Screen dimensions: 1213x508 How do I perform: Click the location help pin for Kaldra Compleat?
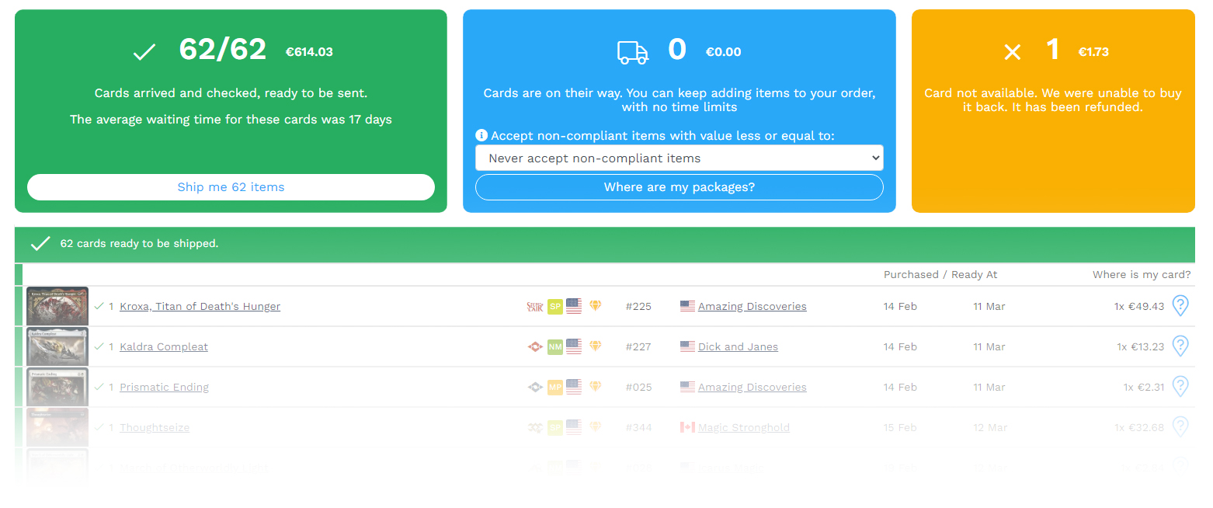tap(1180, 346)
